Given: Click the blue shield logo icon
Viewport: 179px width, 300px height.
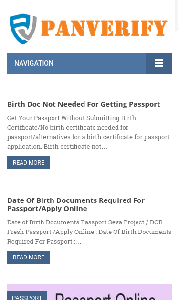Looking at the screenshot, I should click(23, 29).
